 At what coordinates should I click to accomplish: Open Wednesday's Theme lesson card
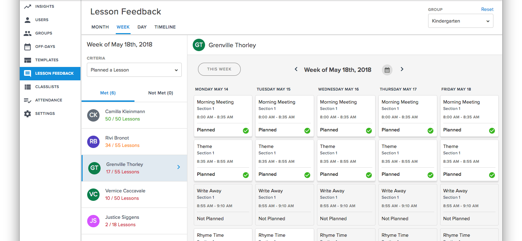coord(346,160)
